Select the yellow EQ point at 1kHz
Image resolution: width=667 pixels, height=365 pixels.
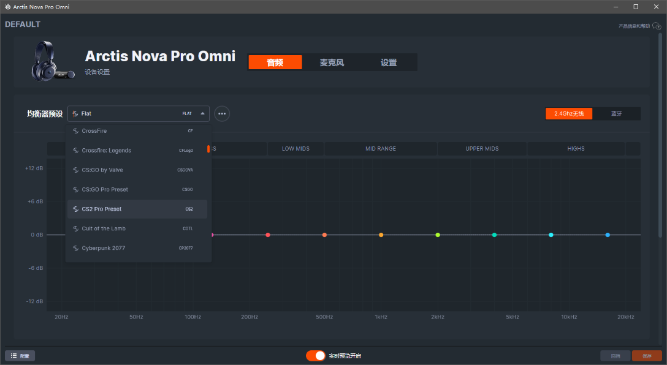381,235
